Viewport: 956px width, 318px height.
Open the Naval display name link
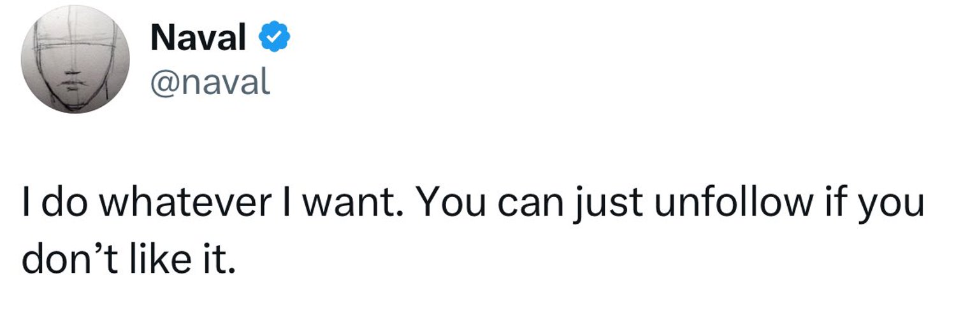pyautogui.click(x=198, y=39)
